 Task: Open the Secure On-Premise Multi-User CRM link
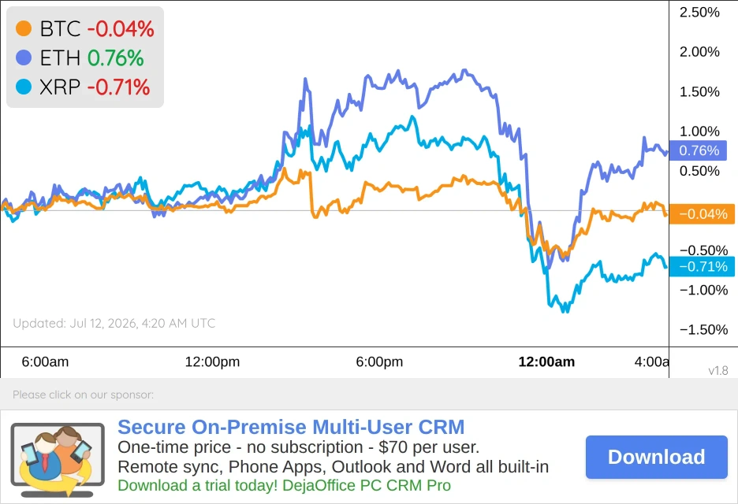tap(291, 427)
